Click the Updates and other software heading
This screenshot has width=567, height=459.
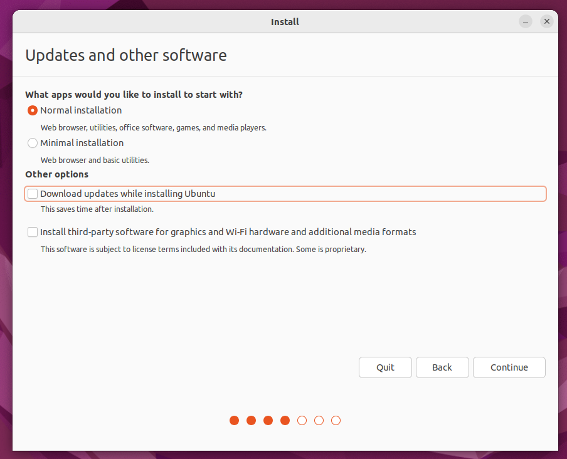pyautogui.click(x=125, y=55)
